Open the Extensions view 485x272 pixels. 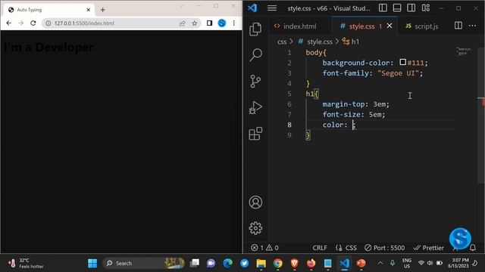(255, 134)
